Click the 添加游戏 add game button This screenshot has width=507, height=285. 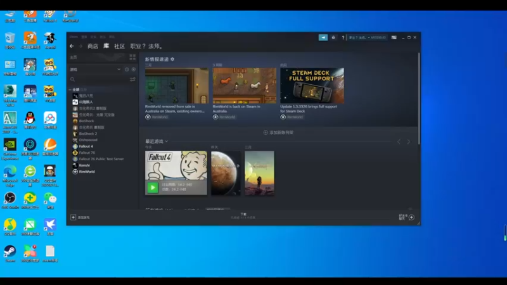(x=80, y=217)
